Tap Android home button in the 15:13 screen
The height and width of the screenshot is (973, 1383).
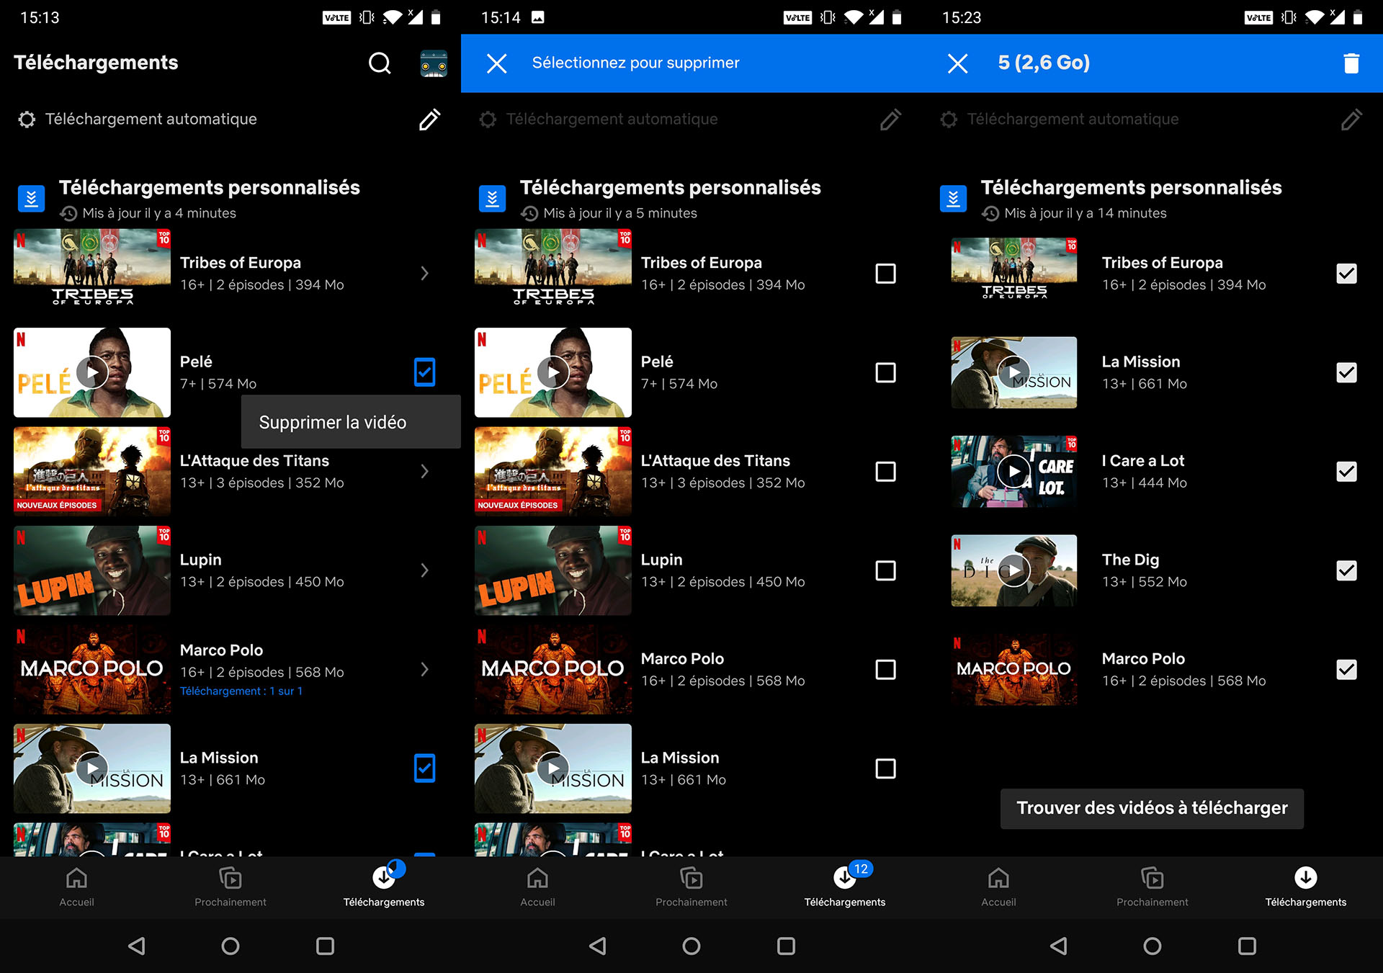point(230,946)
